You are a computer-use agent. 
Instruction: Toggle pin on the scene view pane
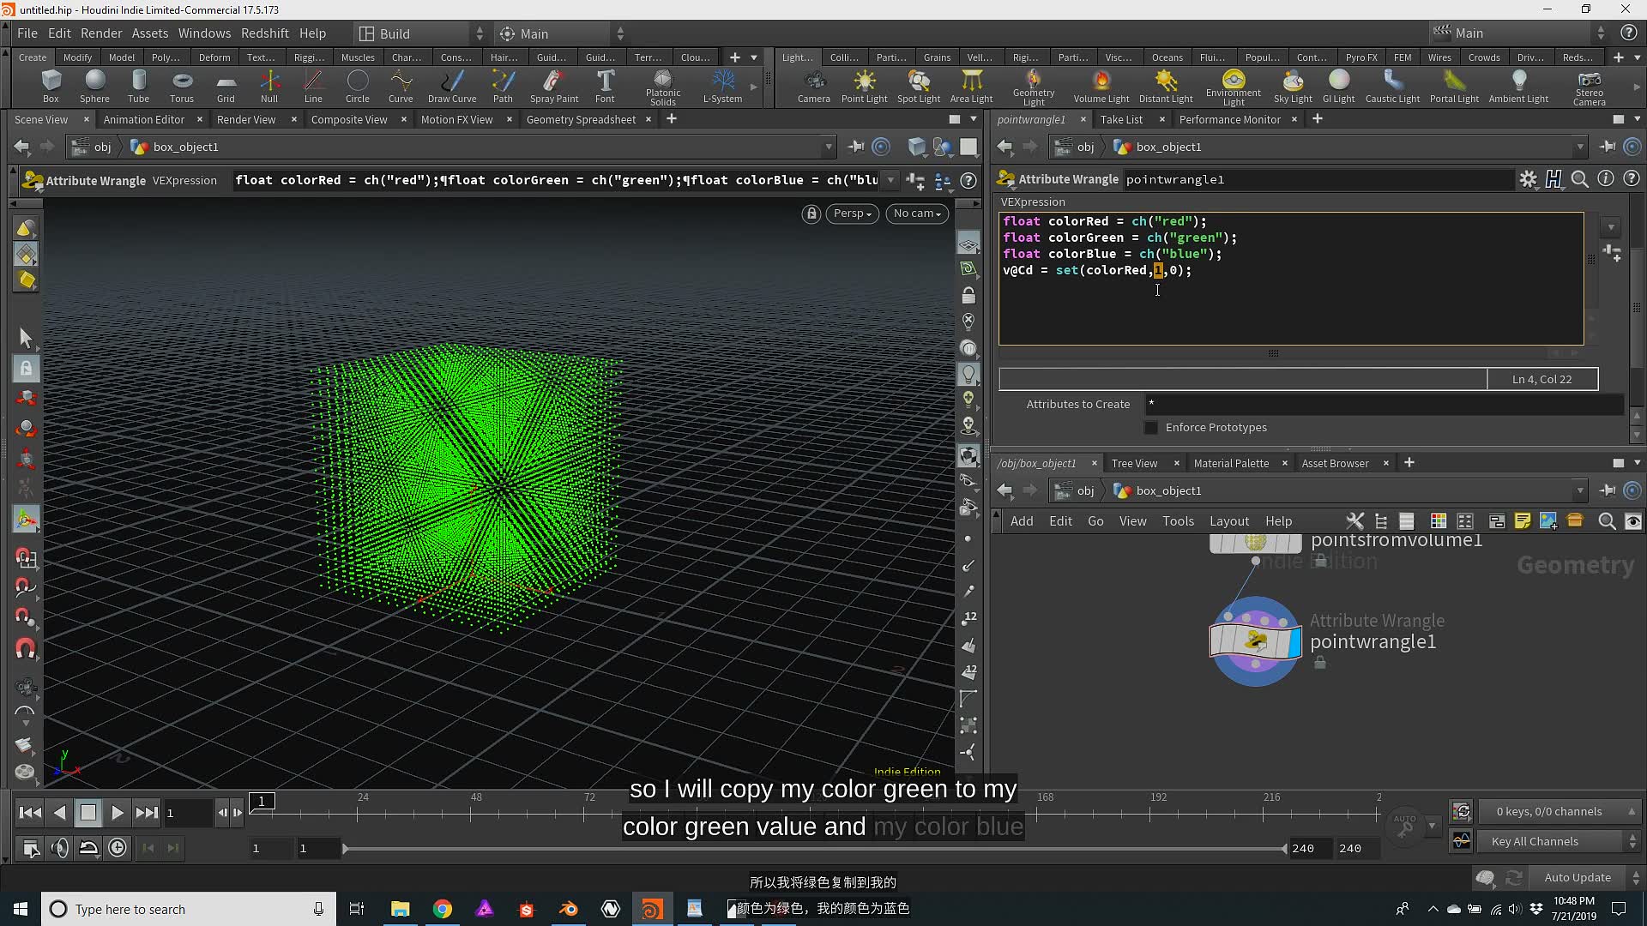pyautogui.click(x=855, y=147)
